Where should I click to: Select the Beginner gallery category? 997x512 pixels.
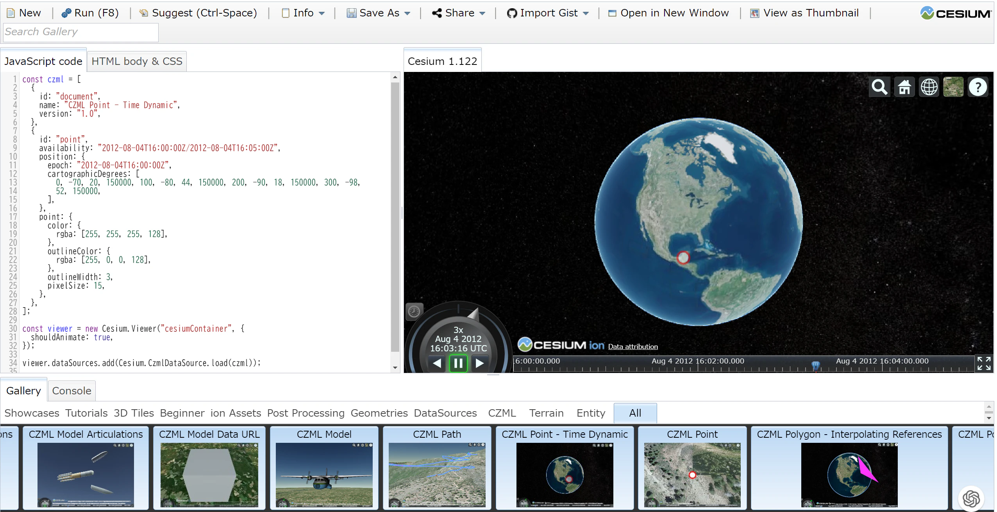tap(182, 413)
